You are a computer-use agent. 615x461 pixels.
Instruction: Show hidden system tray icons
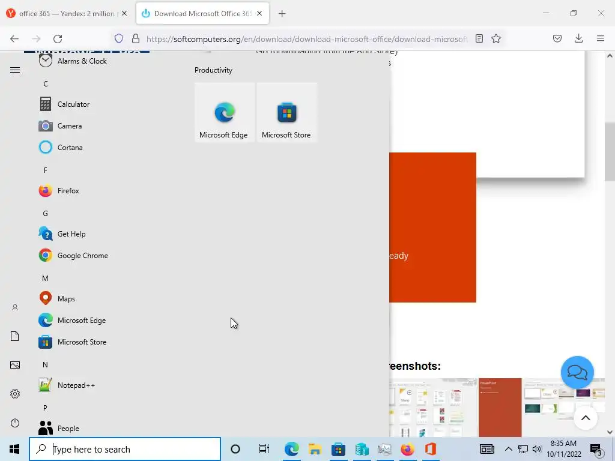coord(508,449)
